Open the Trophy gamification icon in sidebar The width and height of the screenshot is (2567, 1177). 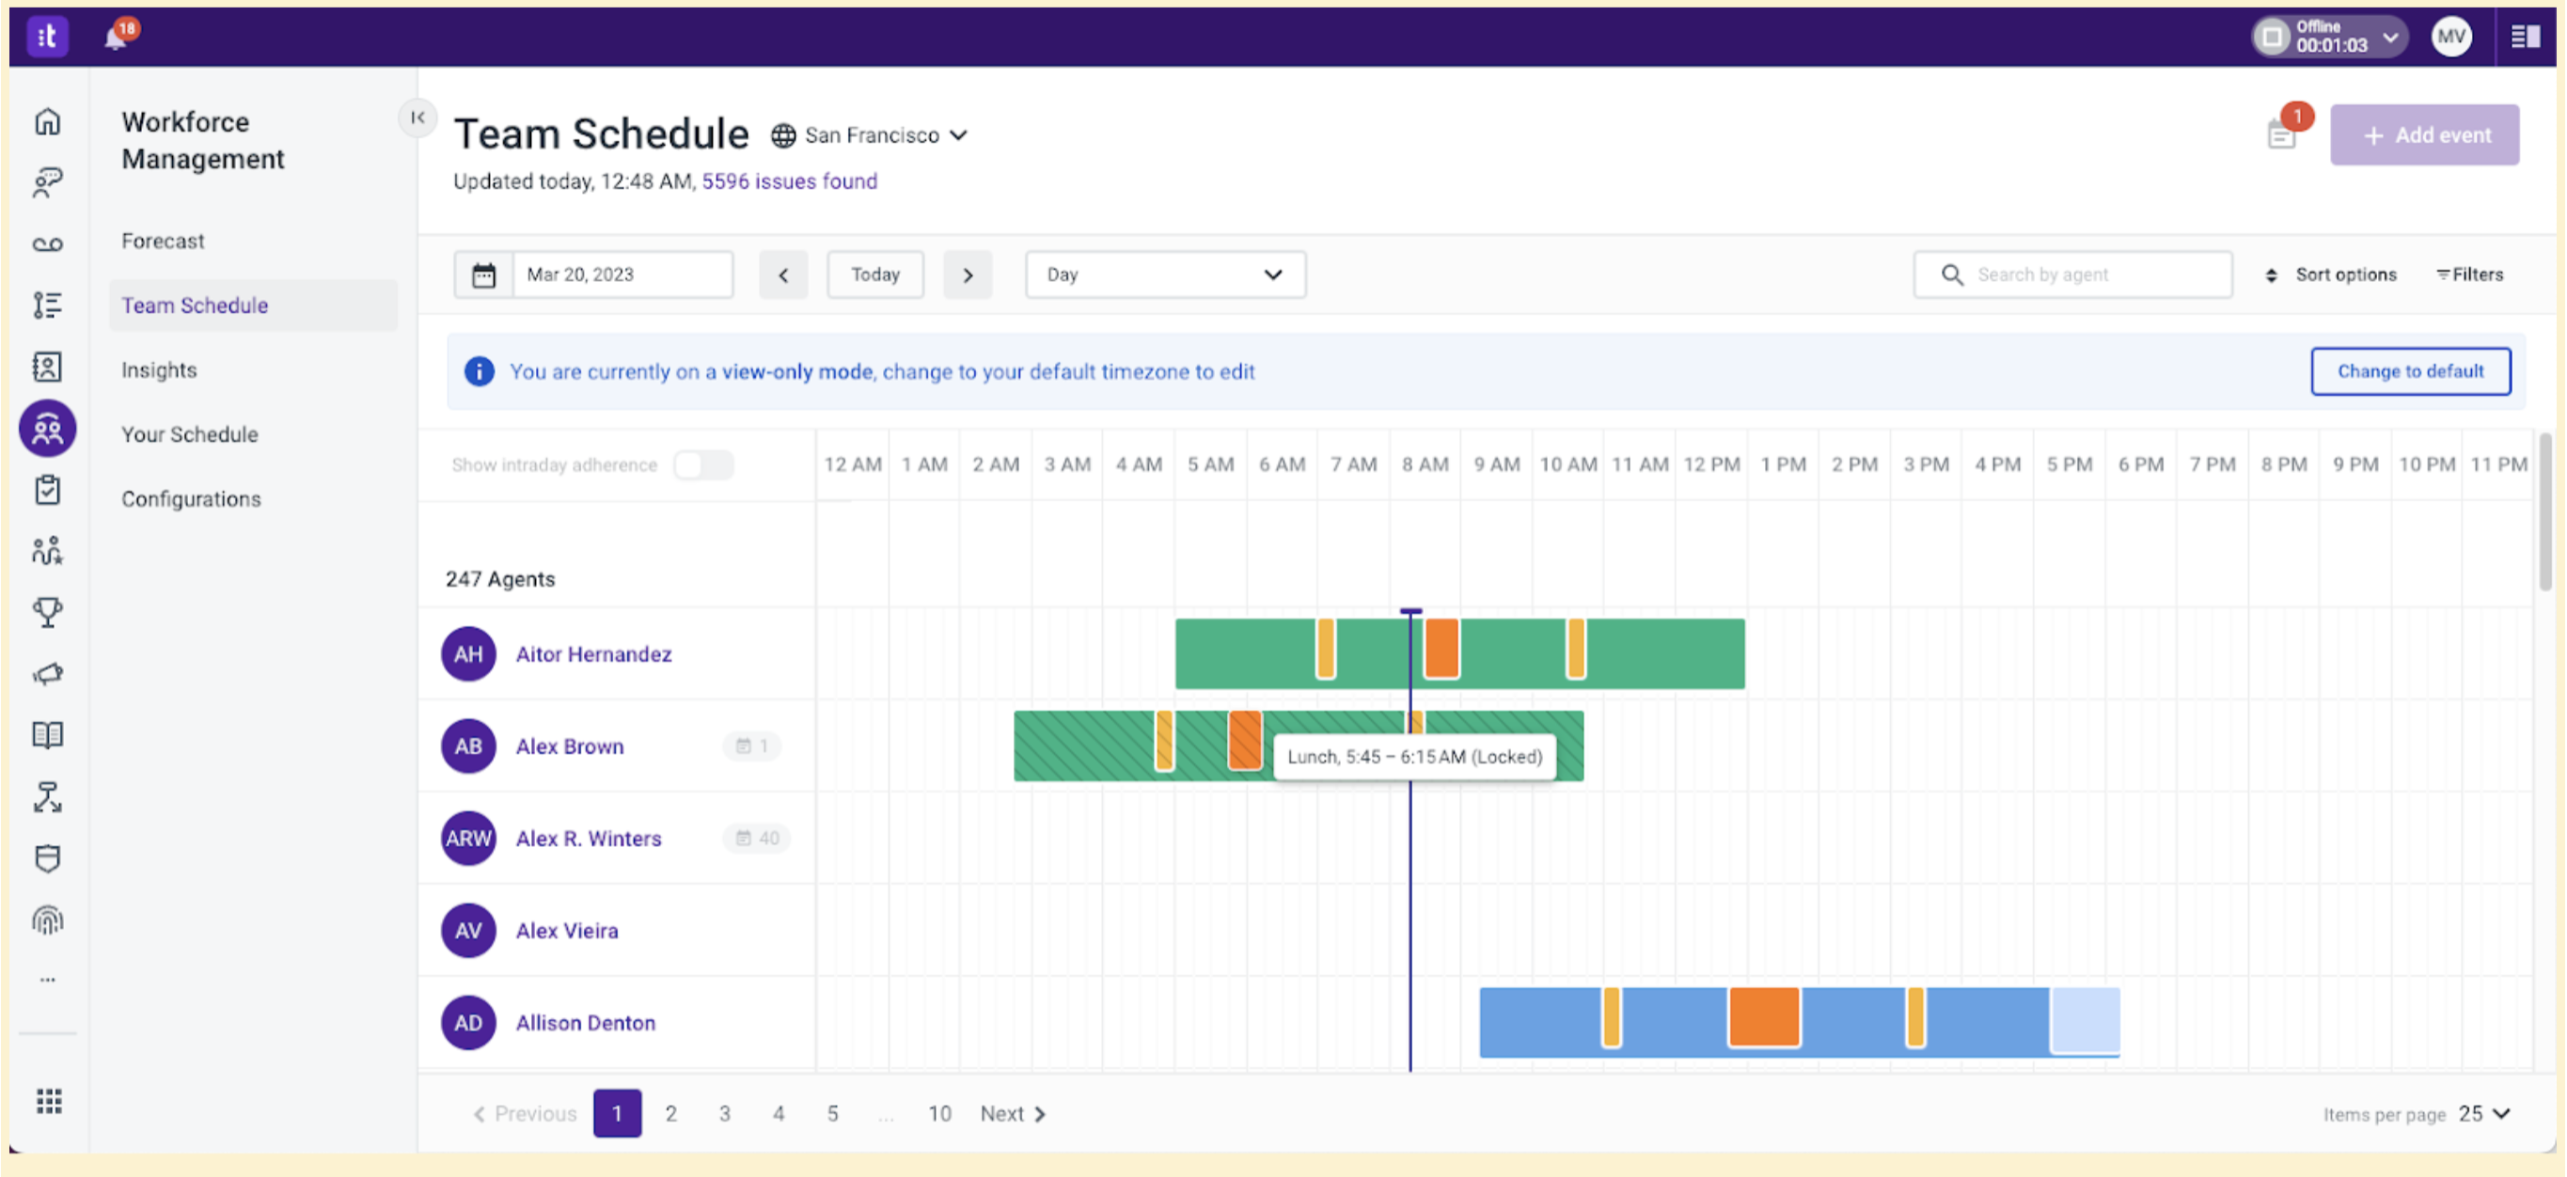coord(47,612)
